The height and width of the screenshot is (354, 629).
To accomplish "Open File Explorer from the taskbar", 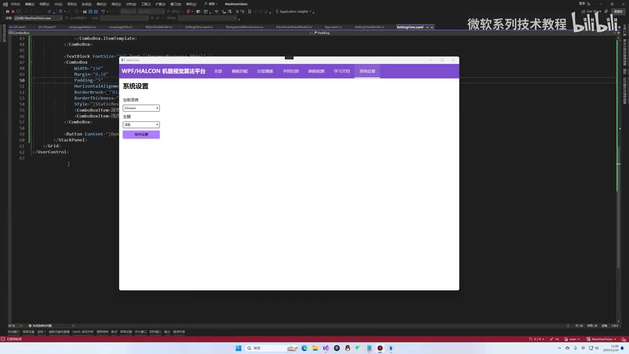I will (x=315, y=348).
